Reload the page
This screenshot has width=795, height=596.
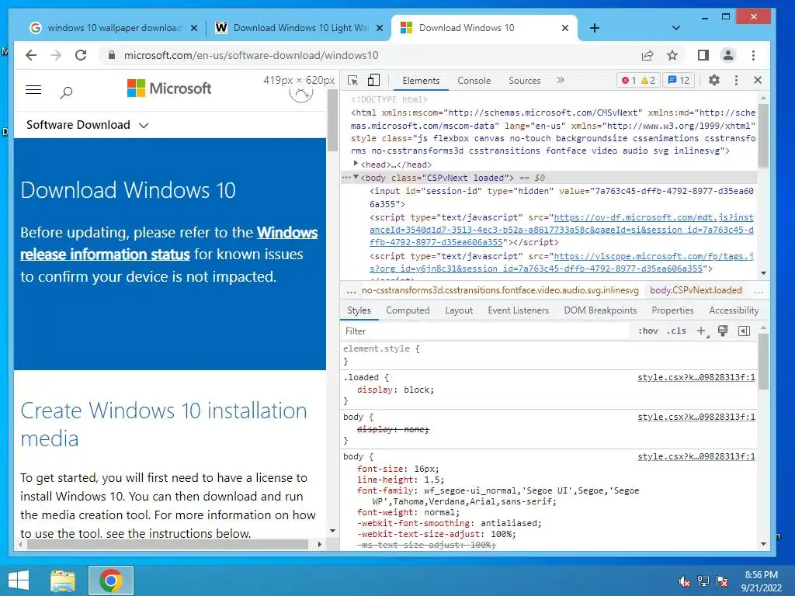(81, 55)
